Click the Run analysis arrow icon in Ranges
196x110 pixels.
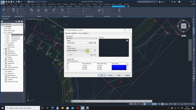tap(95, 55)
